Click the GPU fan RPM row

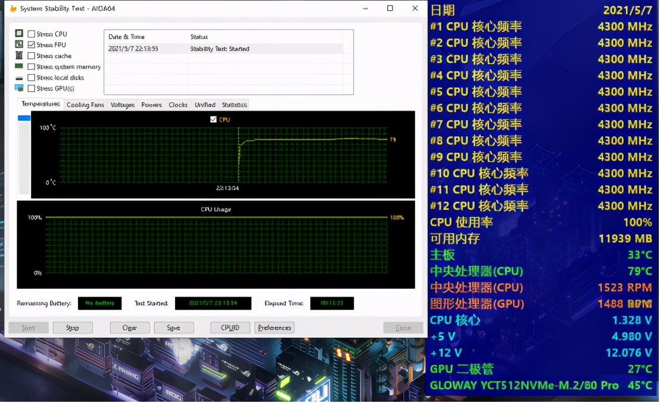(x=541, y=303)
